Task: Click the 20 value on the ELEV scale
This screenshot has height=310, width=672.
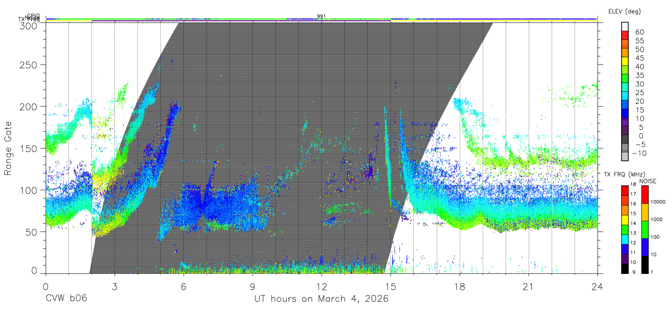Action: point(640,101)
